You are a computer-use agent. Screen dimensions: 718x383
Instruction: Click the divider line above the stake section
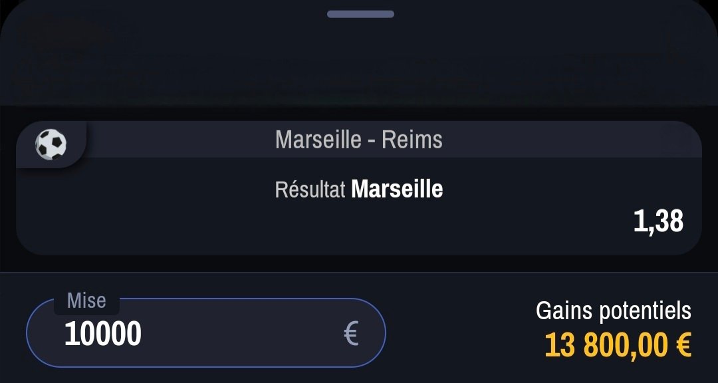tap(359, 273)
